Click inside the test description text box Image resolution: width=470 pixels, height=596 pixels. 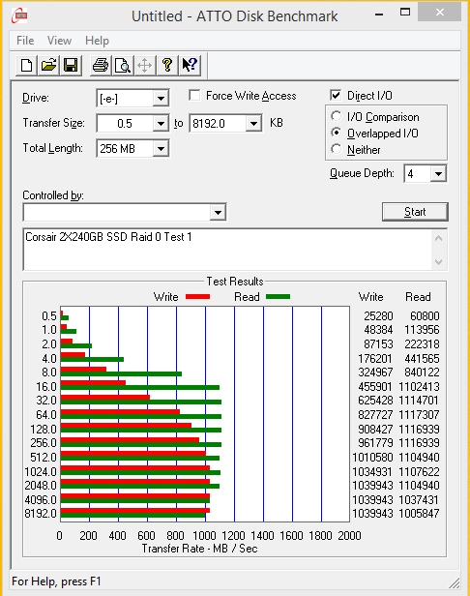tap(227, 250)
